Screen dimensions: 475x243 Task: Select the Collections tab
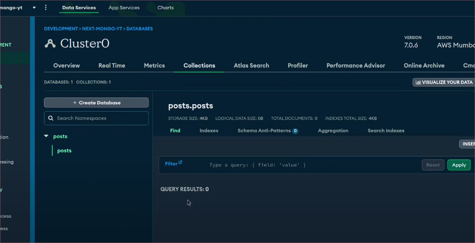[199, 65]
